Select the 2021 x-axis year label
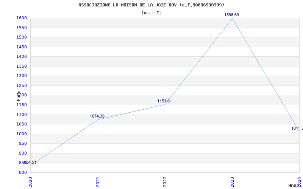303x189 pixels. pos(98,182)
